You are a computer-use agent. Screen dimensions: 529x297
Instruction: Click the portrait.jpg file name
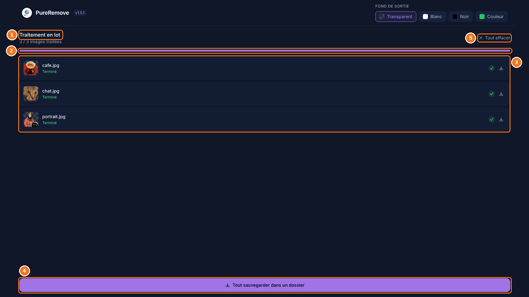54,117
